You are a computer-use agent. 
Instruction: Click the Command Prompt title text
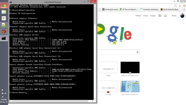53,2
